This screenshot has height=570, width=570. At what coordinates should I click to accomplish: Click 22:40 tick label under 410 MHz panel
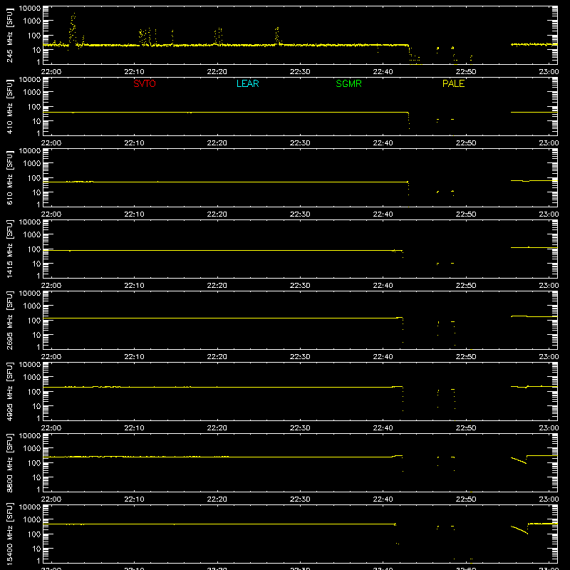coord(383,143)
